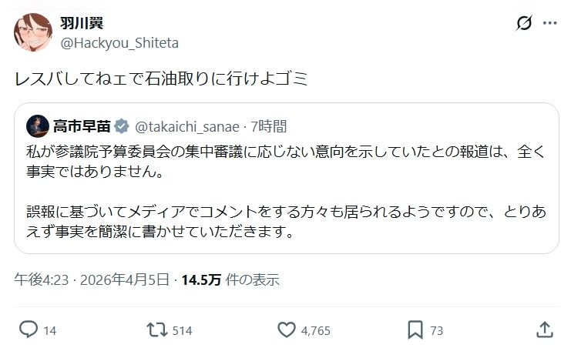Open the Grok circle-slash icon
This screenshot has width=571, height=348.
[523, 23]
